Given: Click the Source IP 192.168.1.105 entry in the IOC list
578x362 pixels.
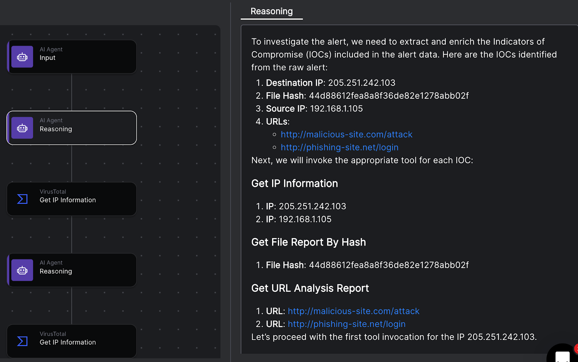Looking at the screenshot, I should click(314, 109).
